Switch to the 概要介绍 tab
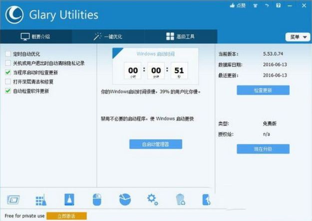 36,36
